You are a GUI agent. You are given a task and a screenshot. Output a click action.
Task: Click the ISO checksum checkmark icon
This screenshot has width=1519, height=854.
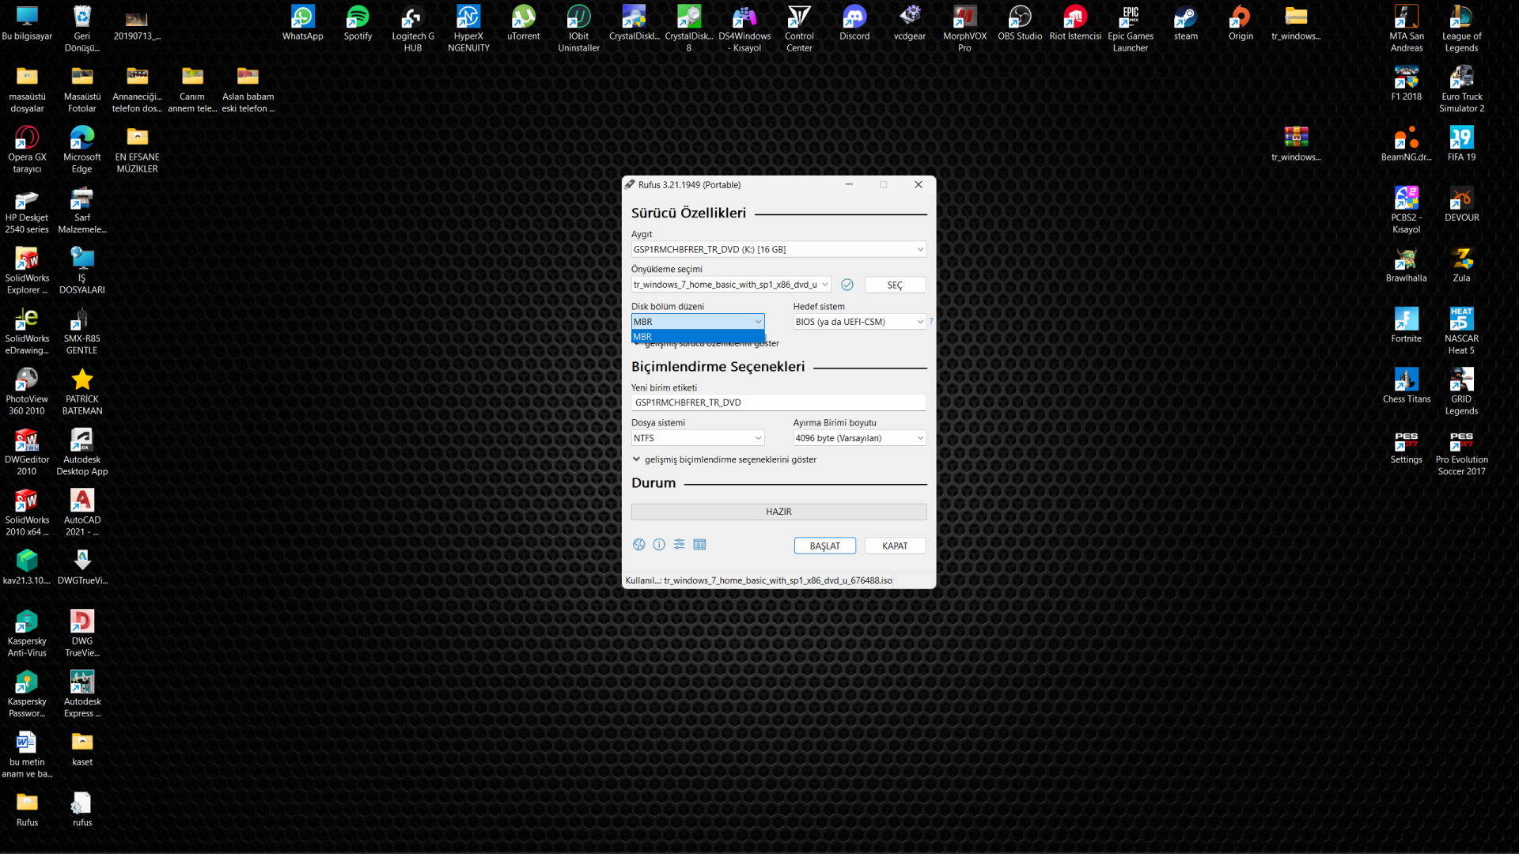click(x=847, y=285)
